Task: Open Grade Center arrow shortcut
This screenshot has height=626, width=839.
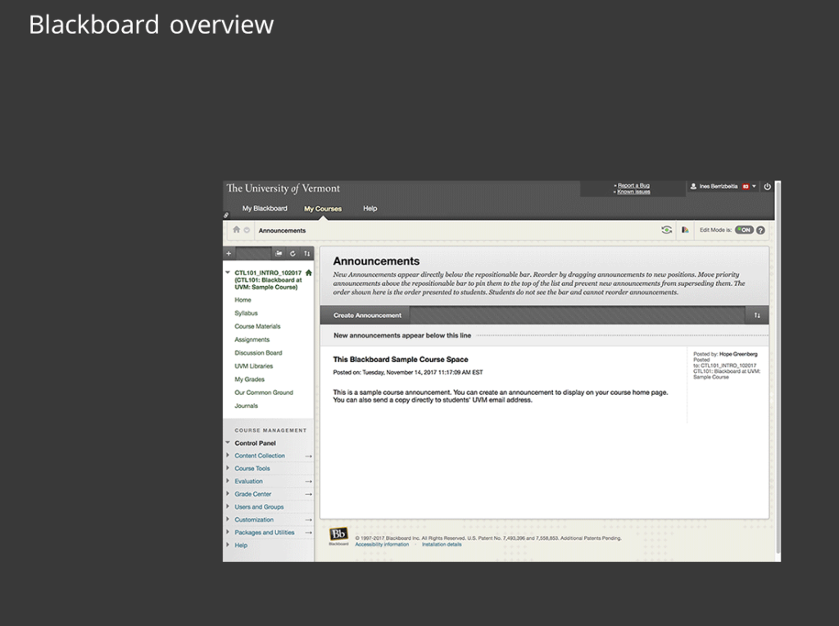Action: [308, 494]
